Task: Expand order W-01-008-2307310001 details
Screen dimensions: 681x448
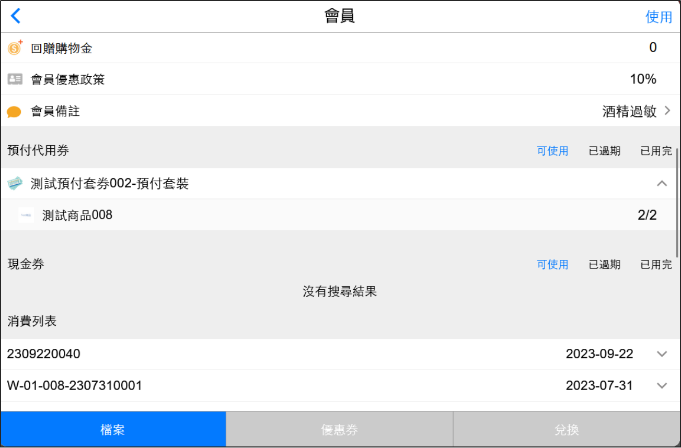Action: click(662, 386)
